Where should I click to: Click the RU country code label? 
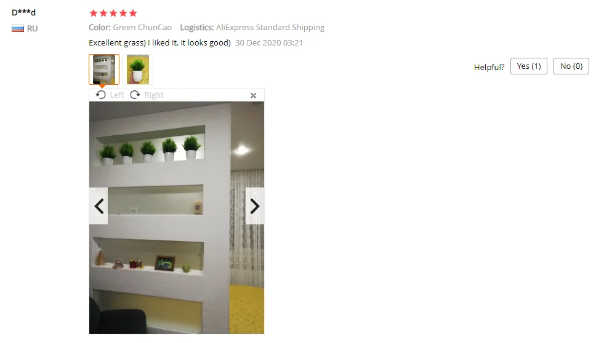[33, 28]
